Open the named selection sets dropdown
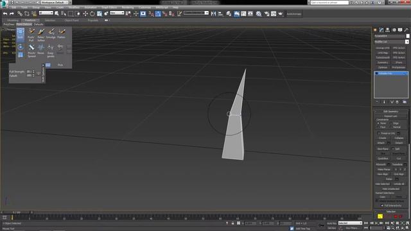This screenshot has height=231, width=411. (196, 13)
